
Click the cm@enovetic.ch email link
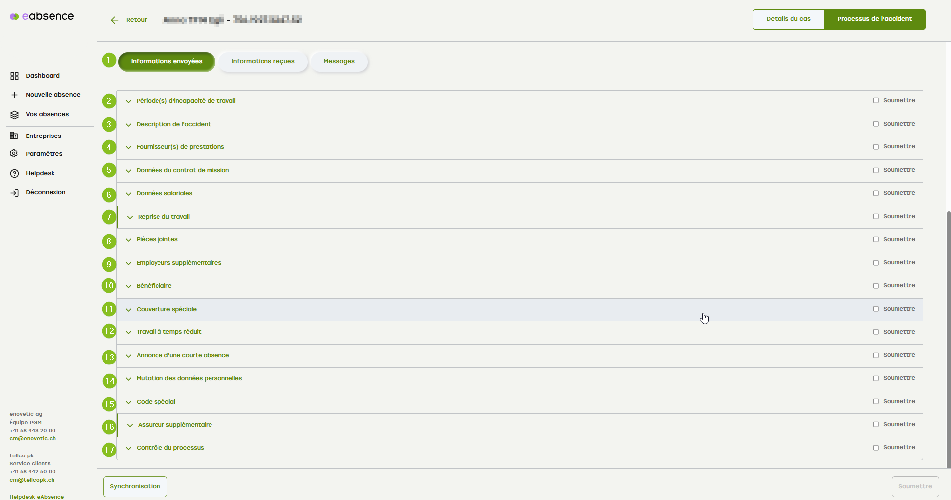coord(33,439)
